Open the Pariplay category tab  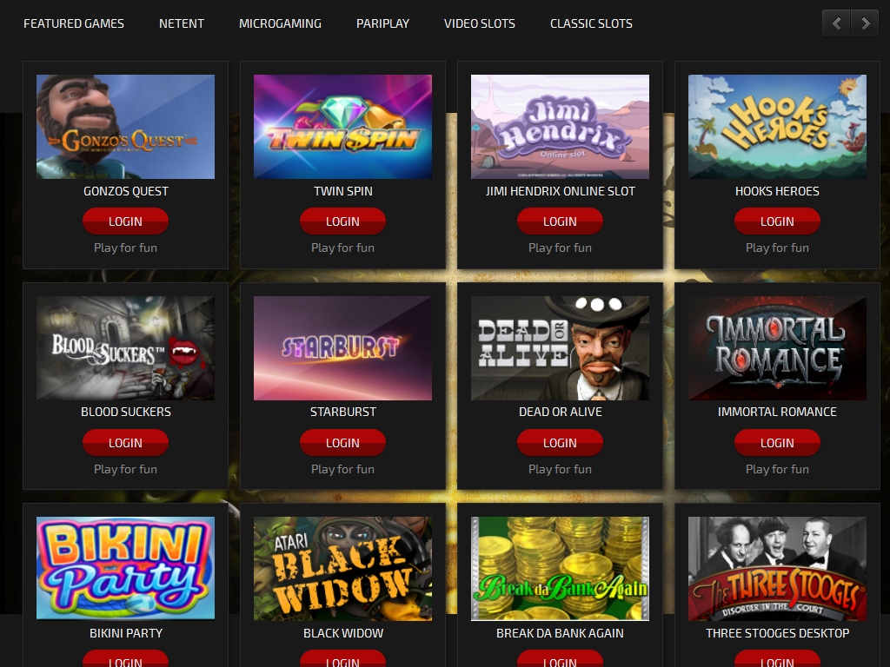382,23
